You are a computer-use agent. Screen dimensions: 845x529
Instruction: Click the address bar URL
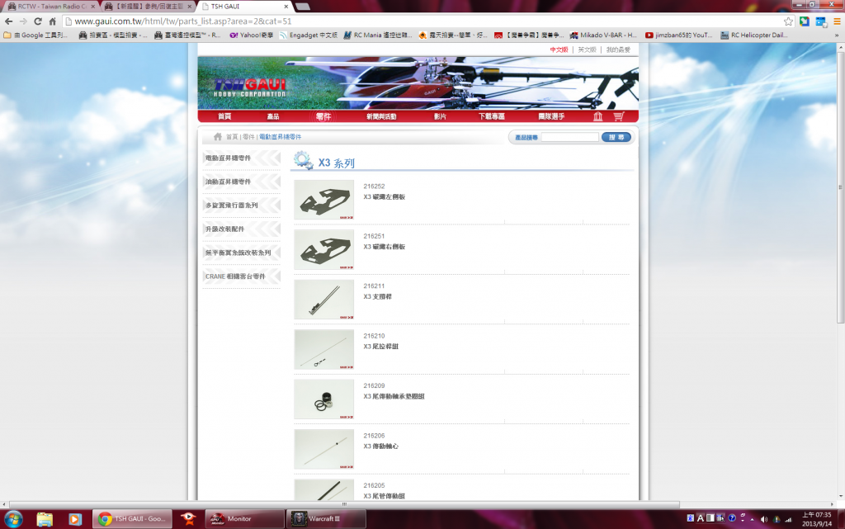pos(182,21)
